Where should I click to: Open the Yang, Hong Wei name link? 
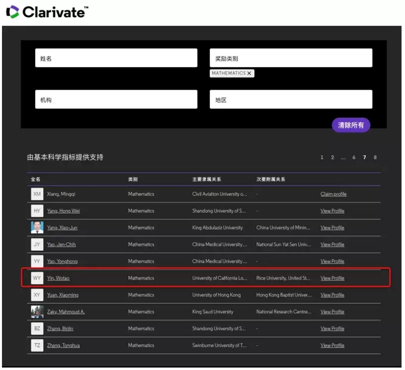pos(63,211)
